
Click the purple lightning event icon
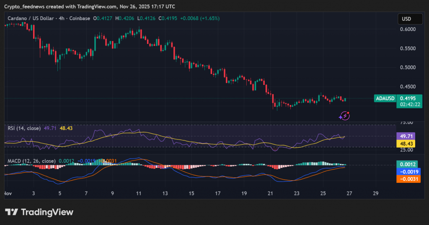pyautogui.click(x=344, y=115)
